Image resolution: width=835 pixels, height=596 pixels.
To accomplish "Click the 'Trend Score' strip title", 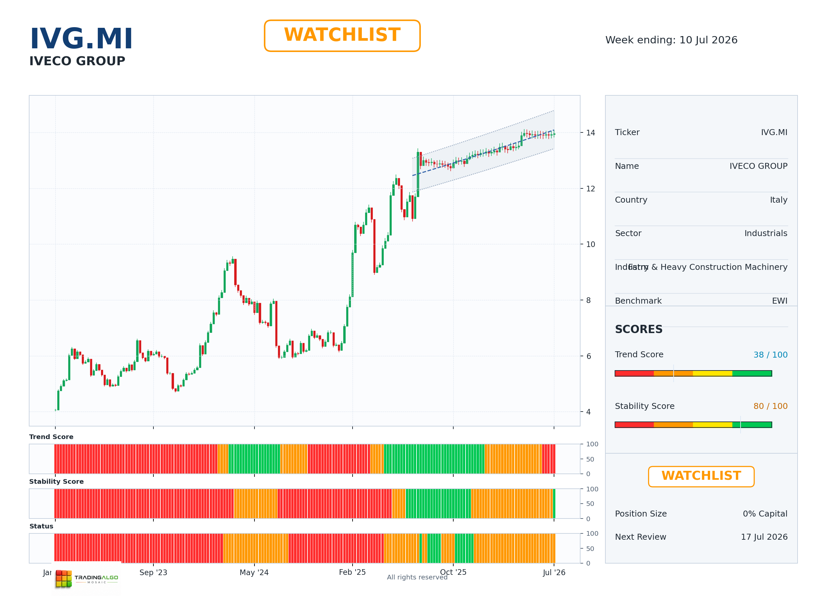I will [51, 437].
